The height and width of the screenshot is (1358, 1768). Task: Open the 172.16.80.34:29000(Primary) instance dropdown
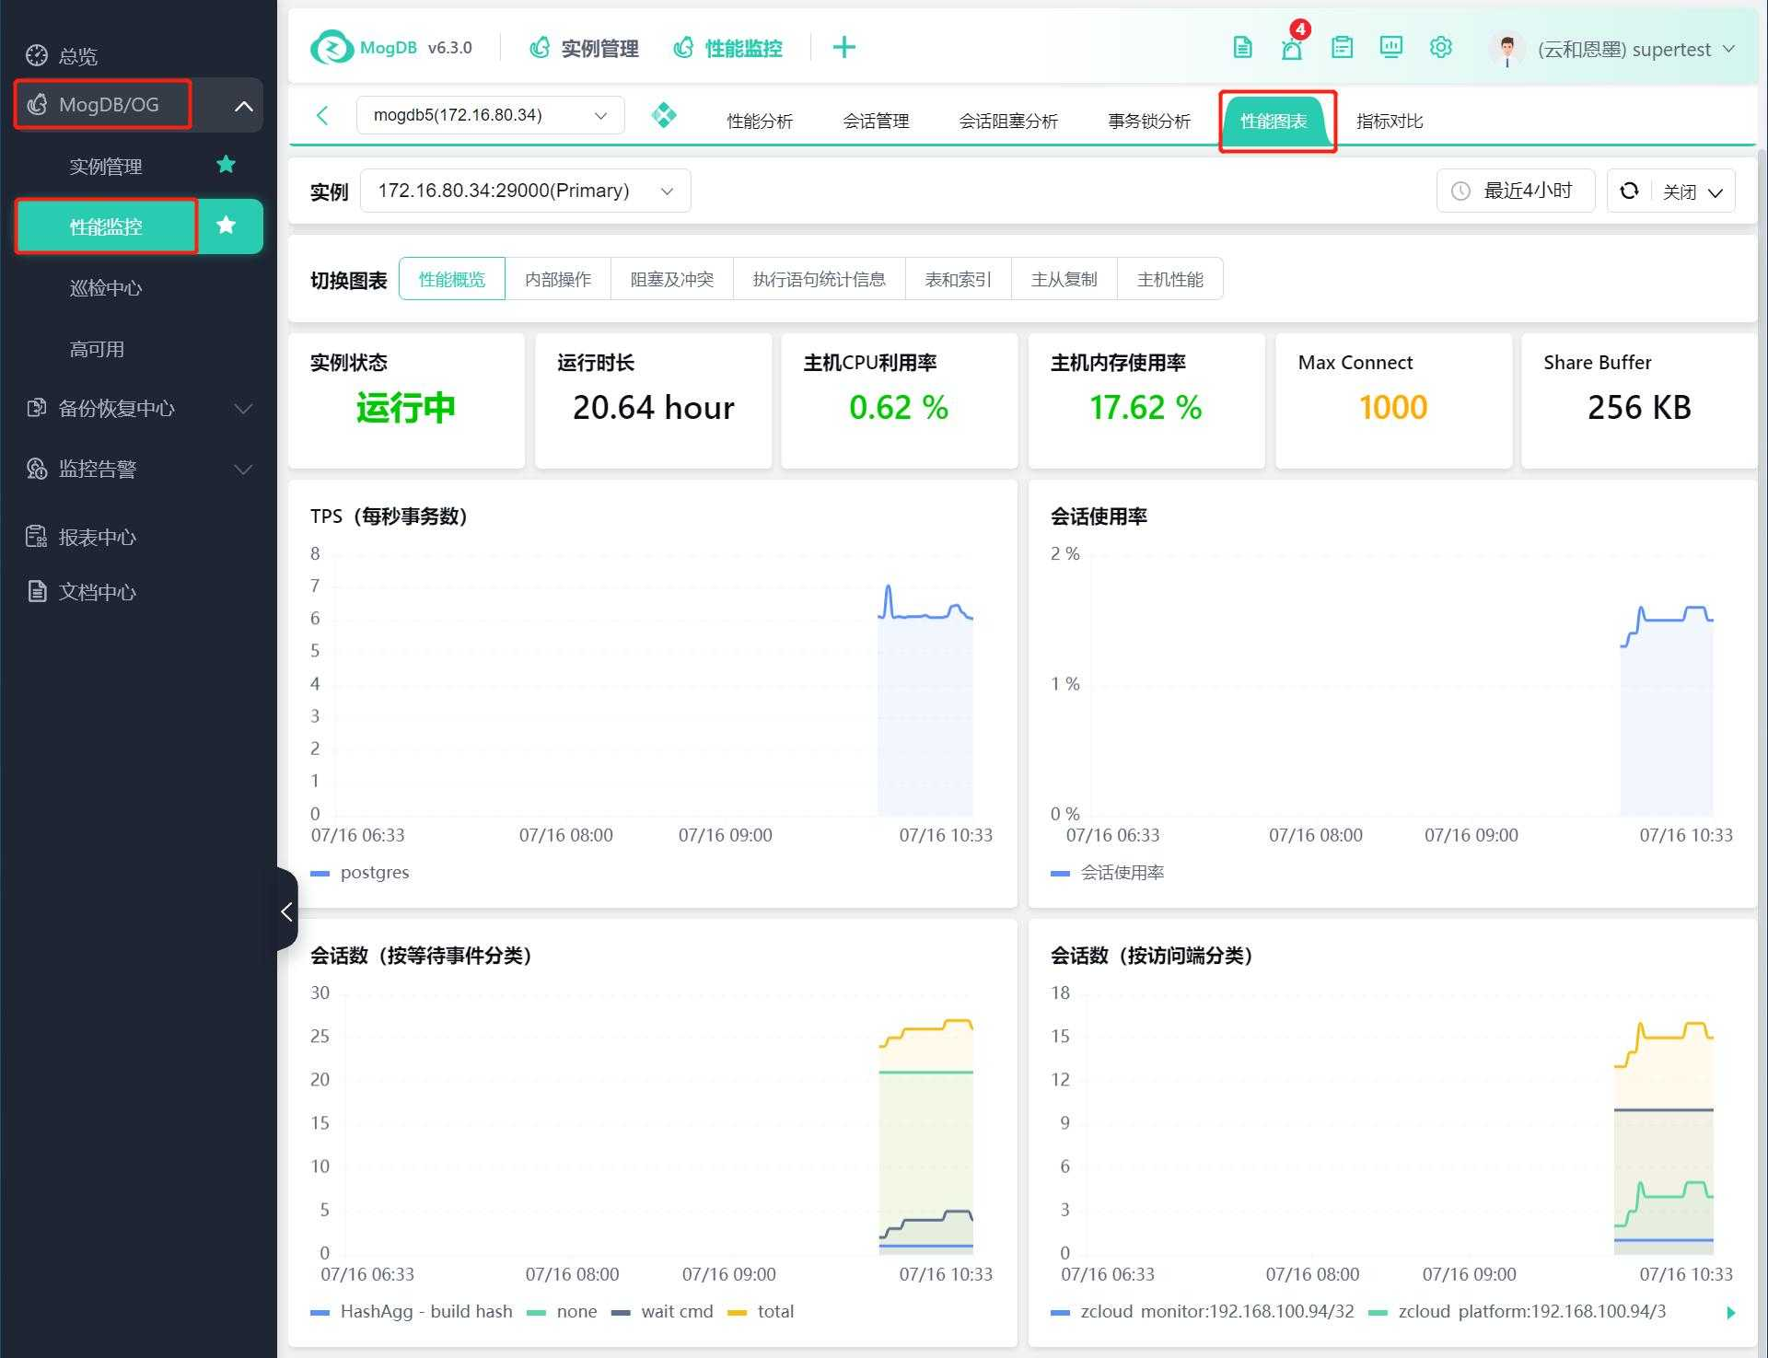[x=525, y=191]
